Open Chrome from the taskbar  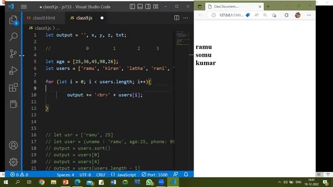coord(42,182)
